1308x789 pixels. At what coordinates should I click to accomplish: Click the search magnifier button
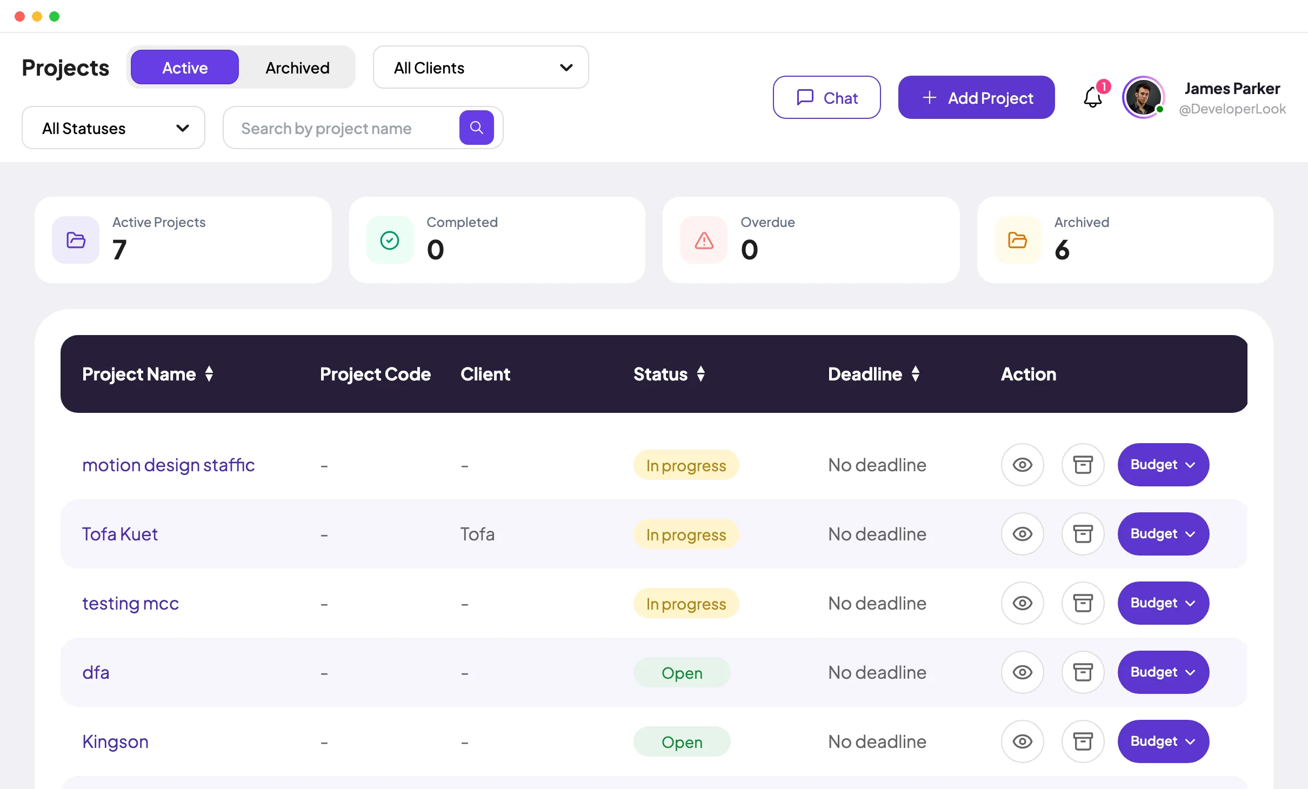pos(476,128)
